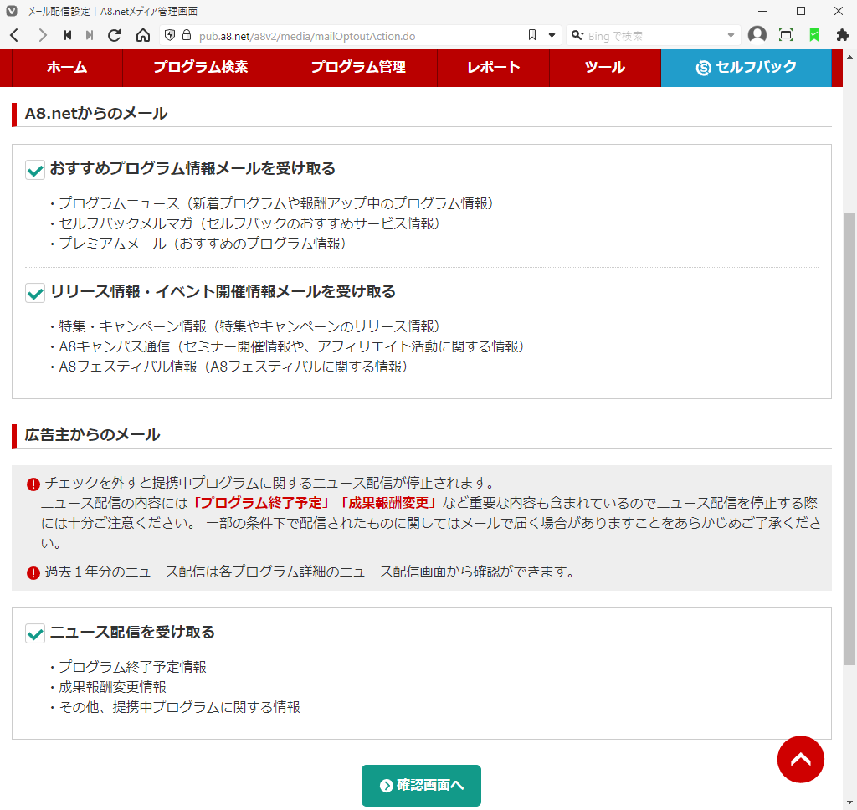Click the A8キャンパス通信 list line
The width and height of the screenshot is (857, 810).
[x=287, y=346]
